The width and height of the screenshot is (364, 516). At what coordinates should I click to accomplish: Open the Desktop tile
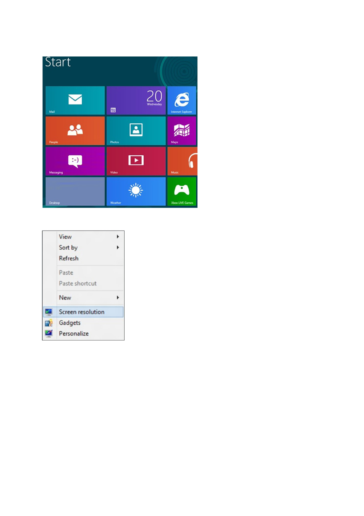(75, 192)
